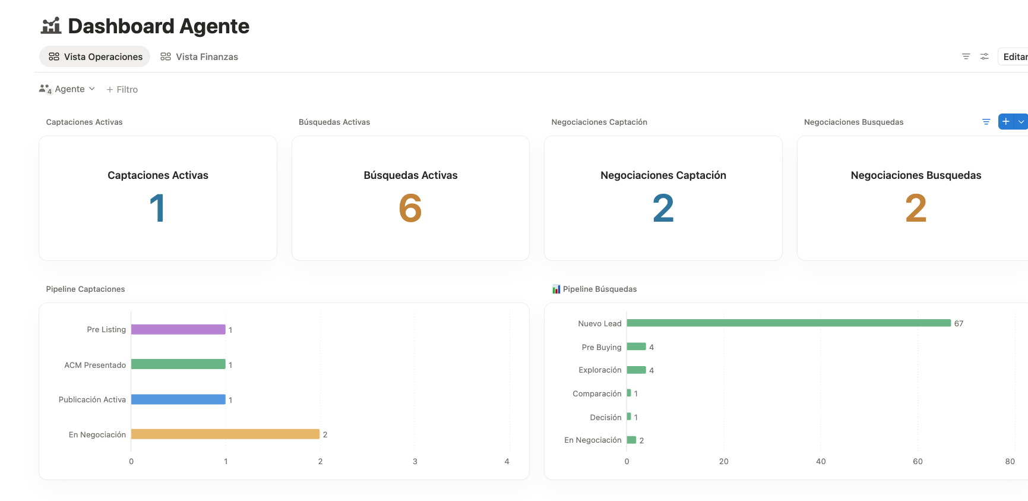This screenshot has width=1028, height=501.
Task: Click the Nuevo Lead axis label
Action: [x=600, y=323]
